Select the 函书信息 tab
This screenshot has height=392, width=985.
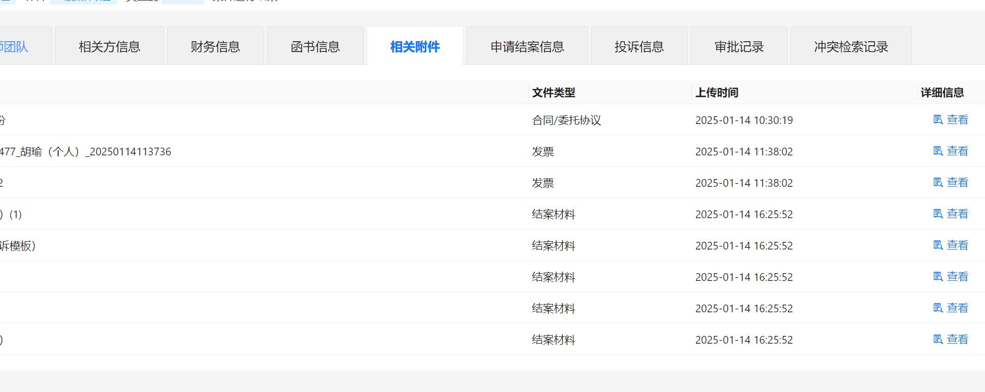click(x=315, y=47)
